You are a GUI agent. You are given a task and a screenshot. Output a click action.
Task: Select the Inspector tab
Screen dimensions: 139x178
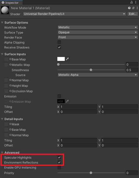coord(11,2)
